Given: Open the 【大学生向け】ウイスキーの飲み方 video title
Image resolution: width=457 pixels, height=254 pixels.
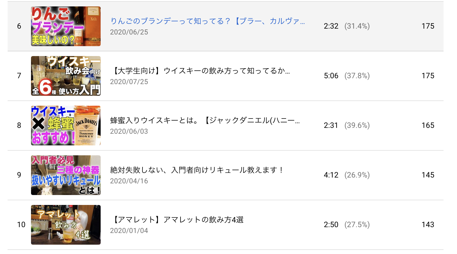Looking at the screenshot, I should tap(200, 71).
